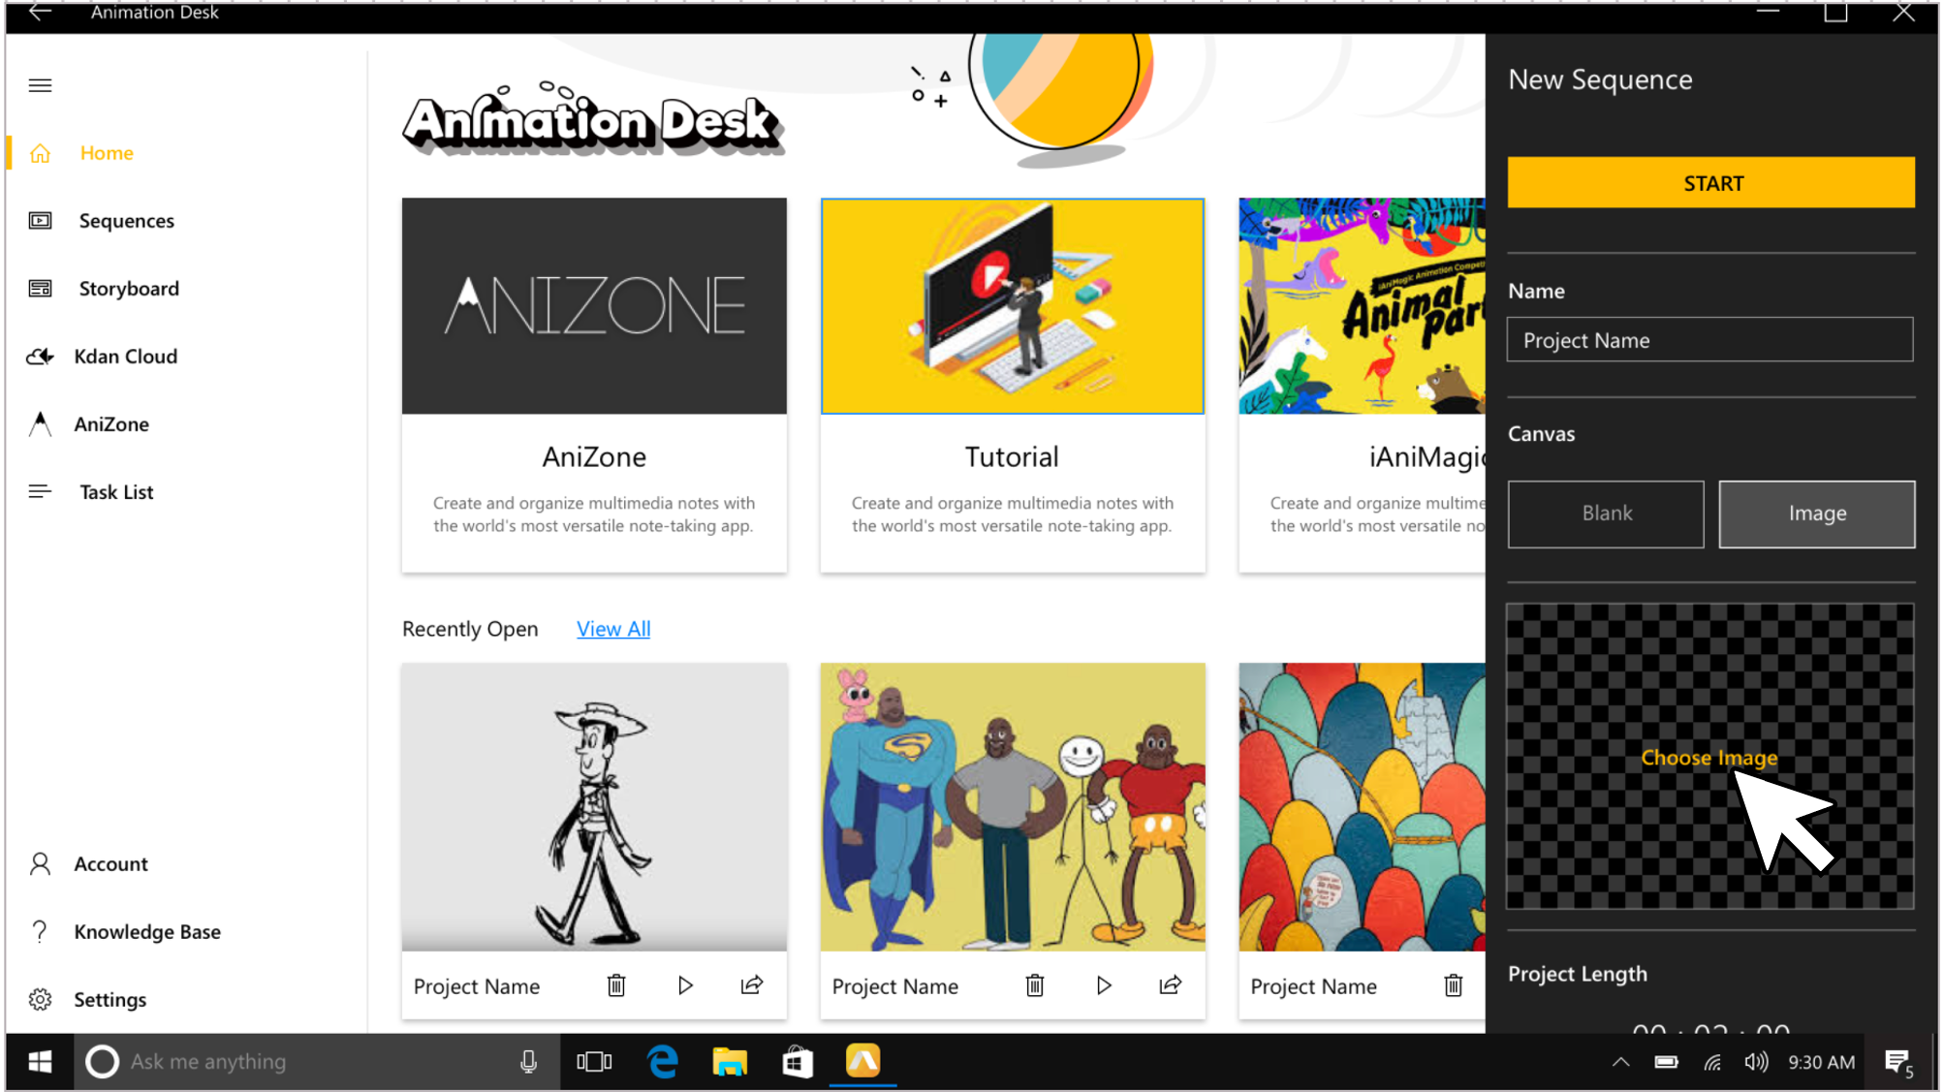
Task: Click the Animation Desk logo
Action: (593, 120)
